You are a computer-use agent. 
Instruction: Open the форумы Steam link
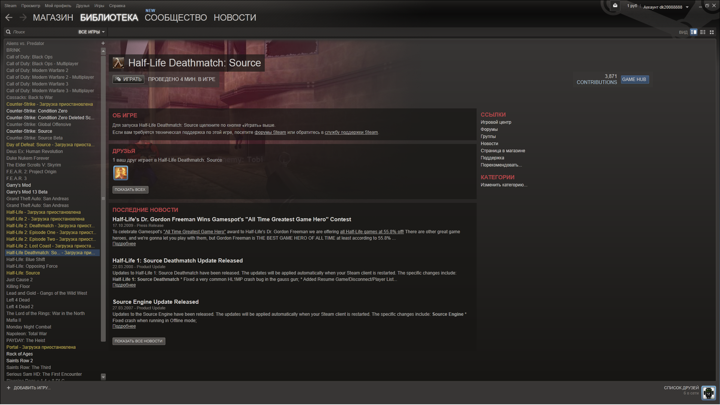[x=270, y=132]
